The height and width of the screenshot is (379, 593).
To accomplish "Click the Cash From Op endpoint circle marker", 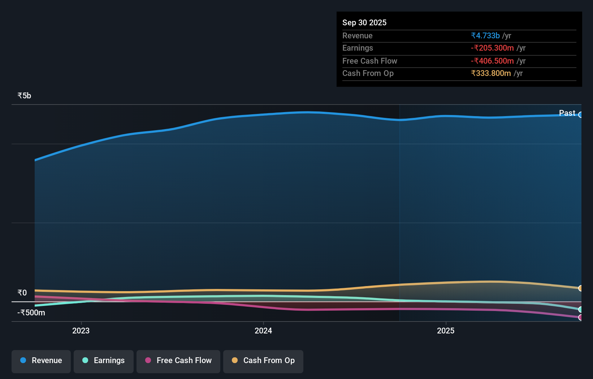I will 581,288.
